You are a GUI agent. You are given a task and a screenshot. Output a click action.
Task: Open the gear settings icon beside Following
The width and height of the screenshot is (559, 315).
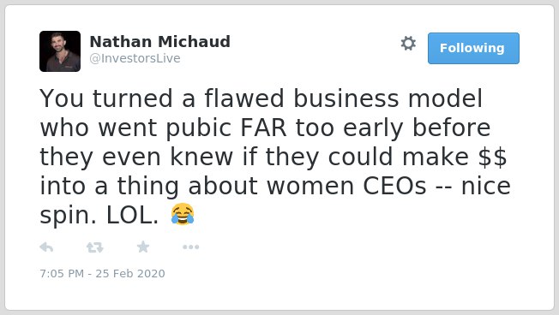pos(408,44)
